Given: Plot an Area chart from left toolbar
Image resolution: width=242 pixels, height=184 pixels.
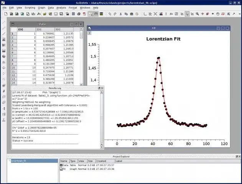Looking at the screenshot, I should pyautogui.click(x=4, y=51).
